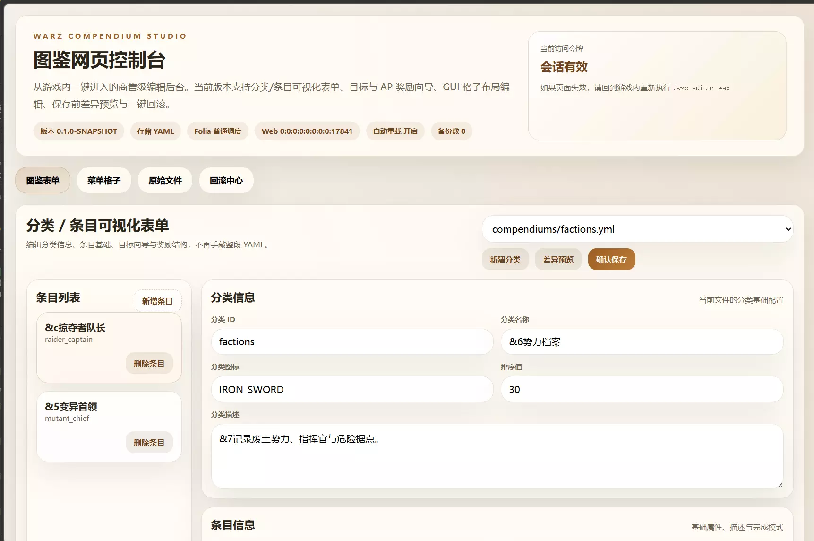Click the 分类描述 text area
The width and height of the screenshot is (814, 541).
pos(497,456)
